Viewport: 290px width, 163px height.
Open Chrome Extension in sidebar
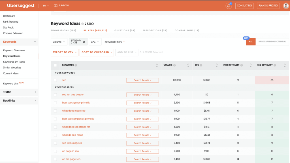point(13,33)
